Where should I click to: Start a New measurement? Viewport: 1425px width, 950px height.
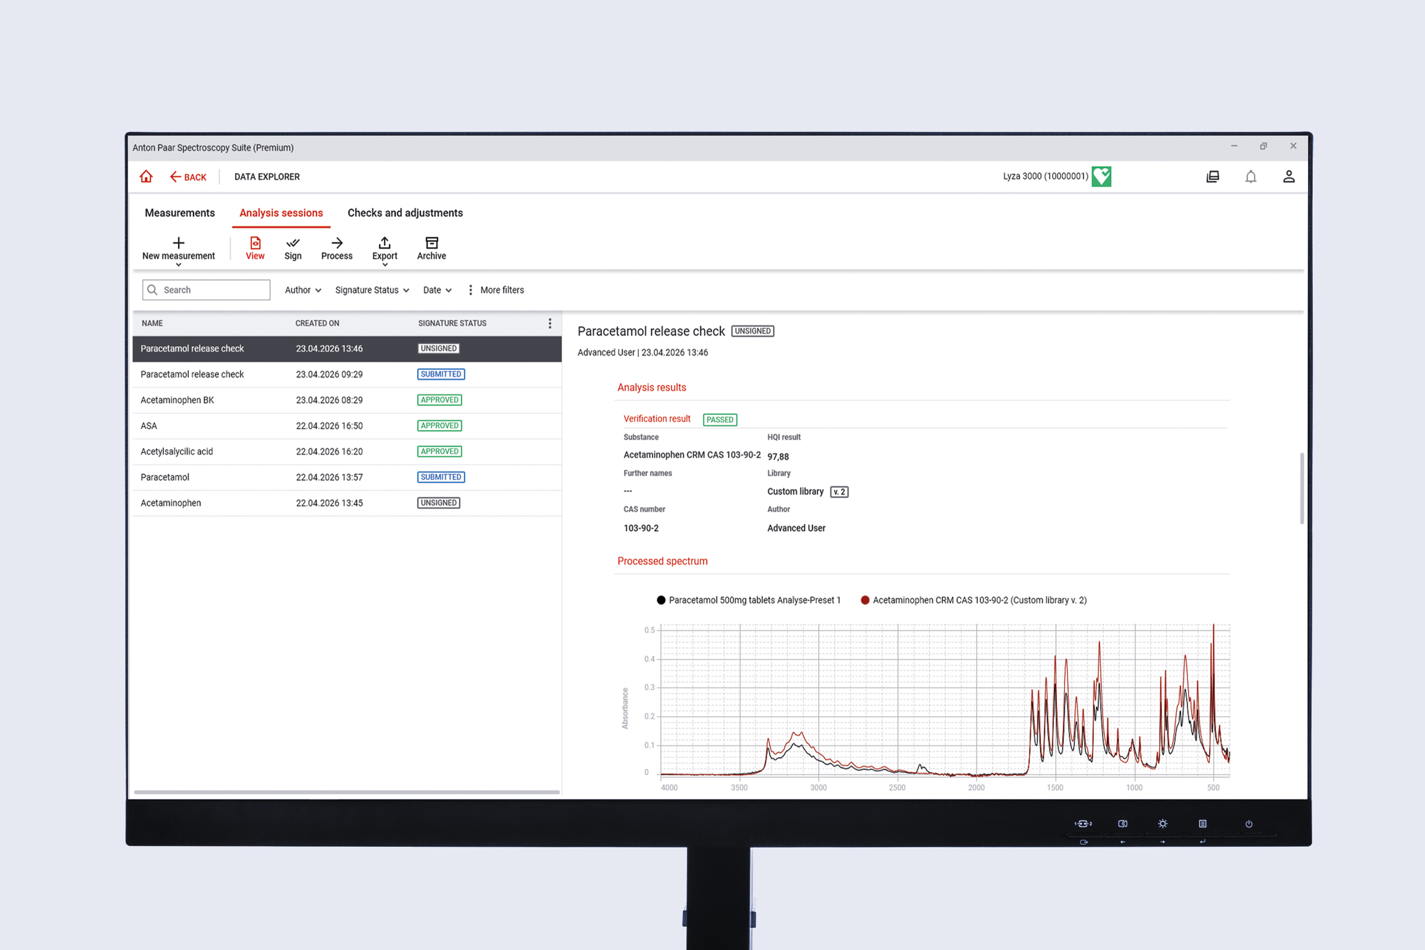(x=179, y=249)
